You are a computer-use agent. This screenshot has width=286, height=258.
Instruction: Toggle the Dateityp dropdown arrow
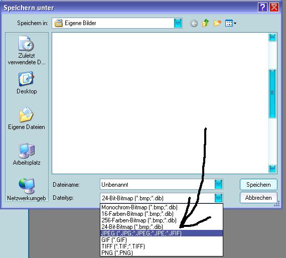[218, 198]
